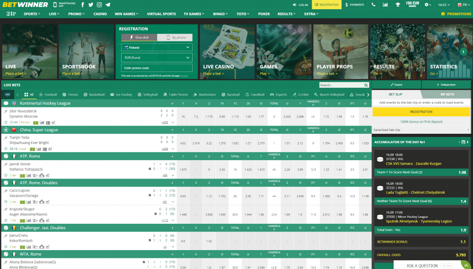Open the EUR (Euro) currency dropdown
The image size is (473, 269).
coord(157,58)
